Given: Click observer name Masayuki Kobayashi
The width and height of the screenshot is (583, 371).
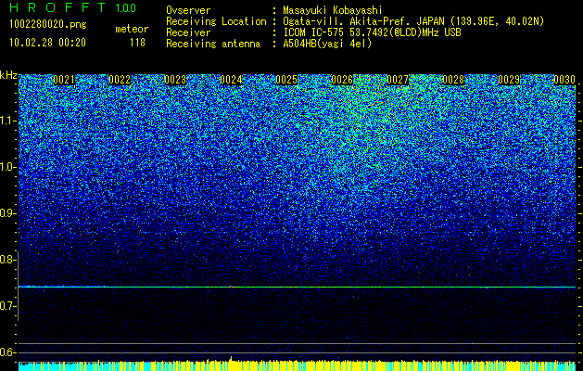Looking at the screenshot, I should 333,10.
